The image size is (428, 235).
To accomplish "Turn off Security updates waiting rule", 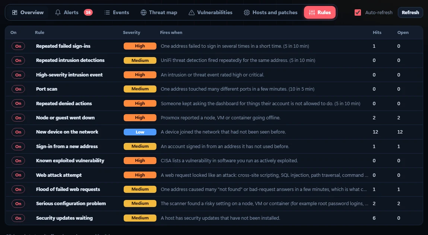I will pos(18,218).
